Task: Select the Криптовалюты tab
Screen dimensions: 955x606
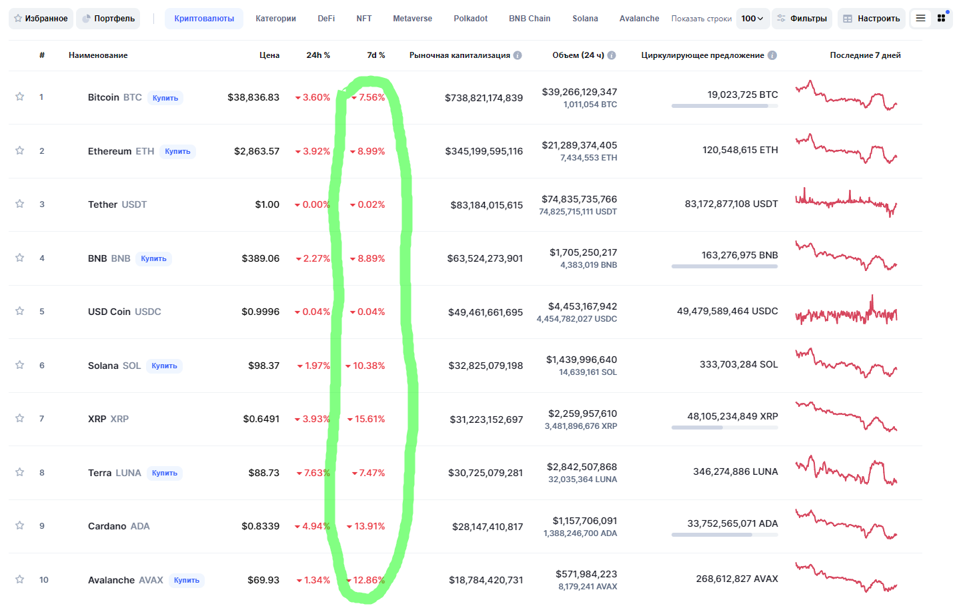Action: [204, 19]
